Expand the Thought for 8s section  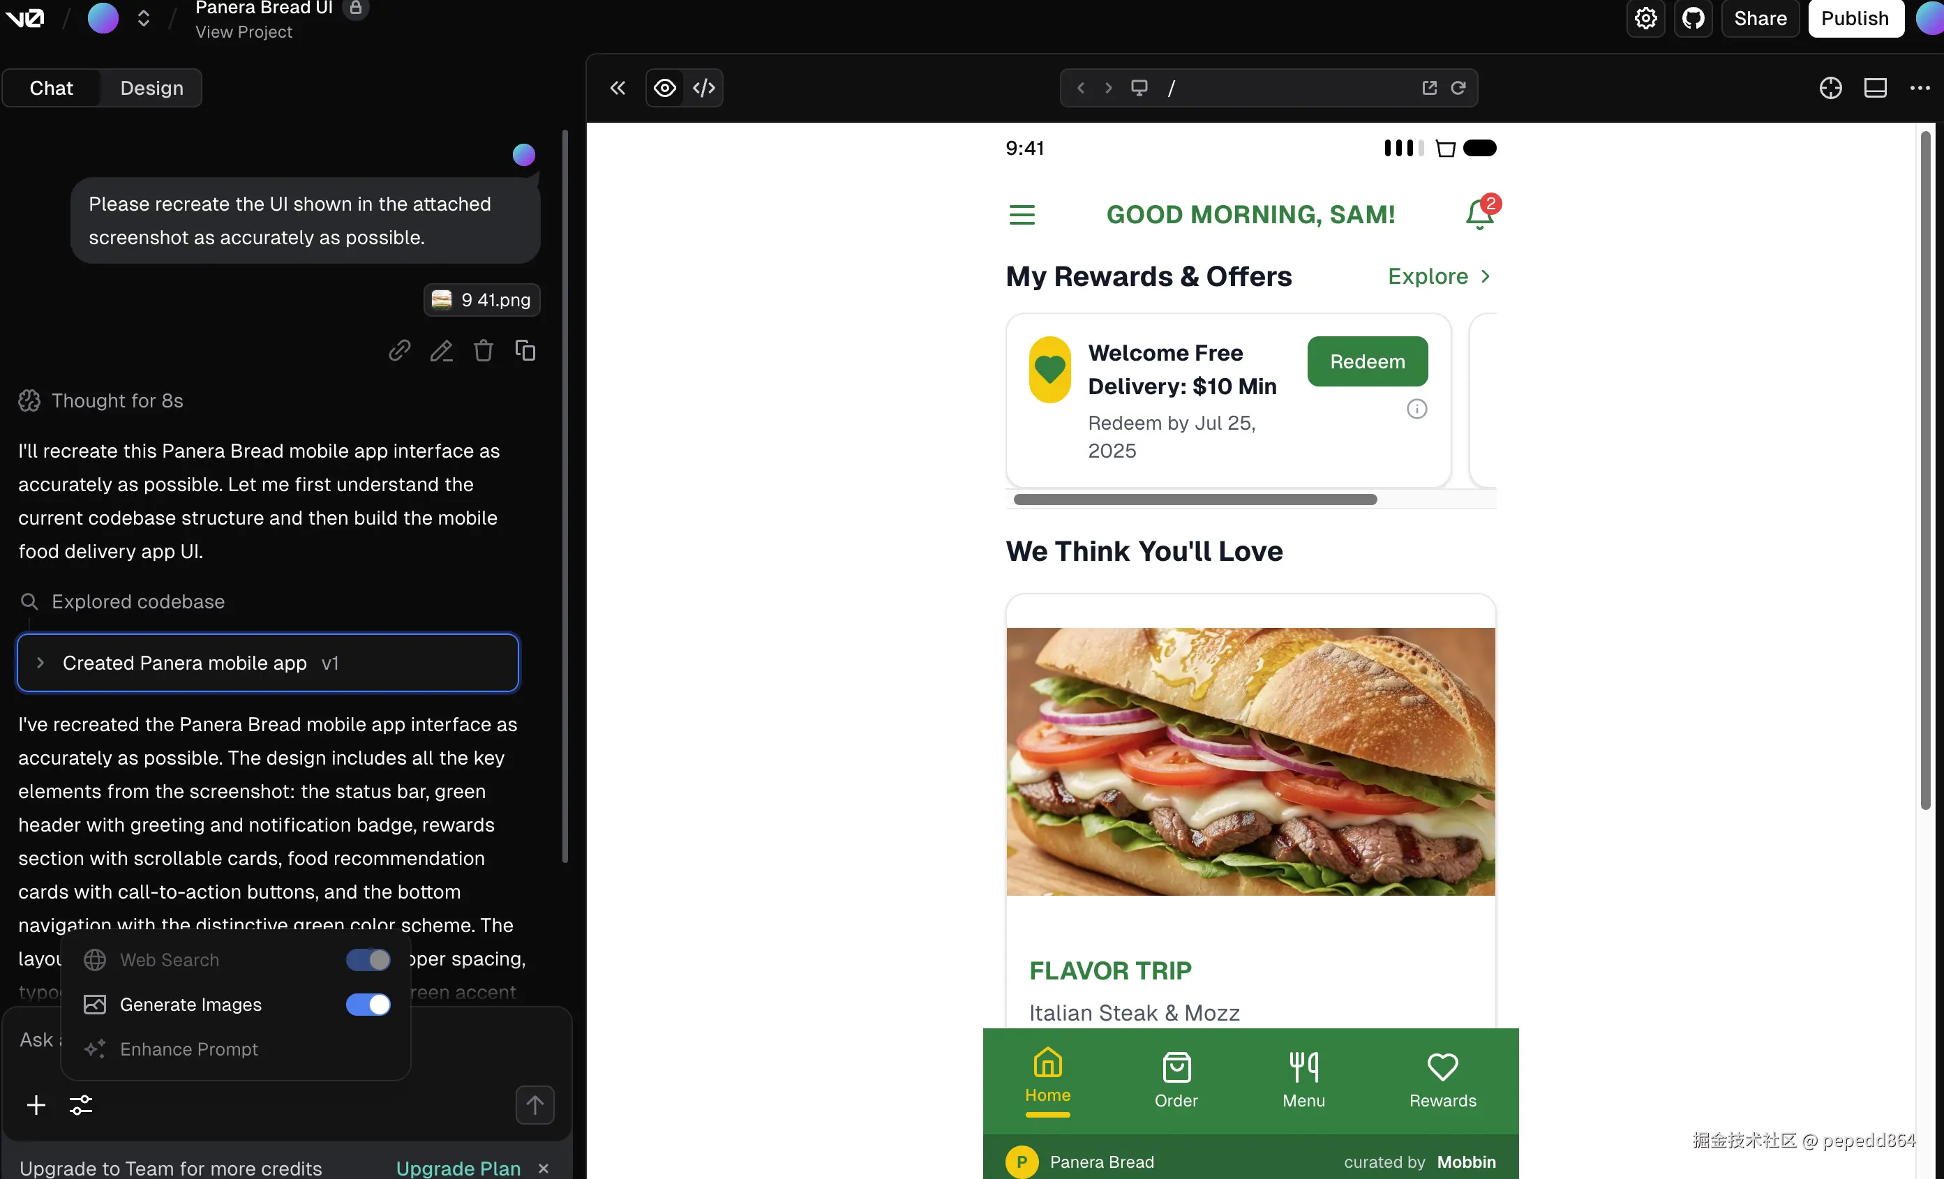117,400
